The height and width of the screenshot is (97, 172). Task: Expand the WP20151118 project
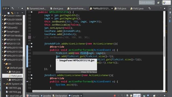[3, 40]
